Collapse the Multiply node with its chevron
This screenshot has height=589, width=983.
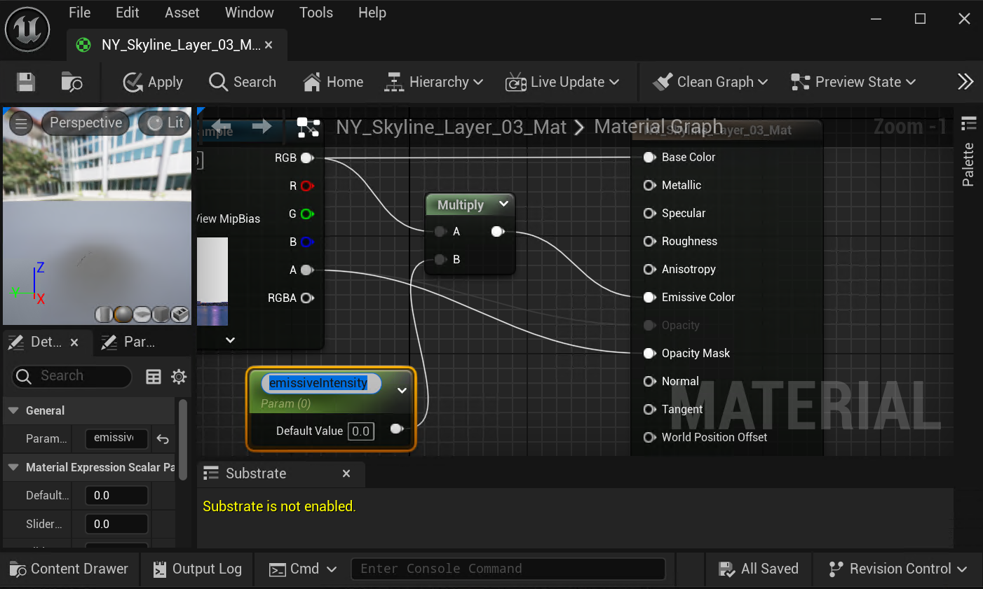coord(503,204)
